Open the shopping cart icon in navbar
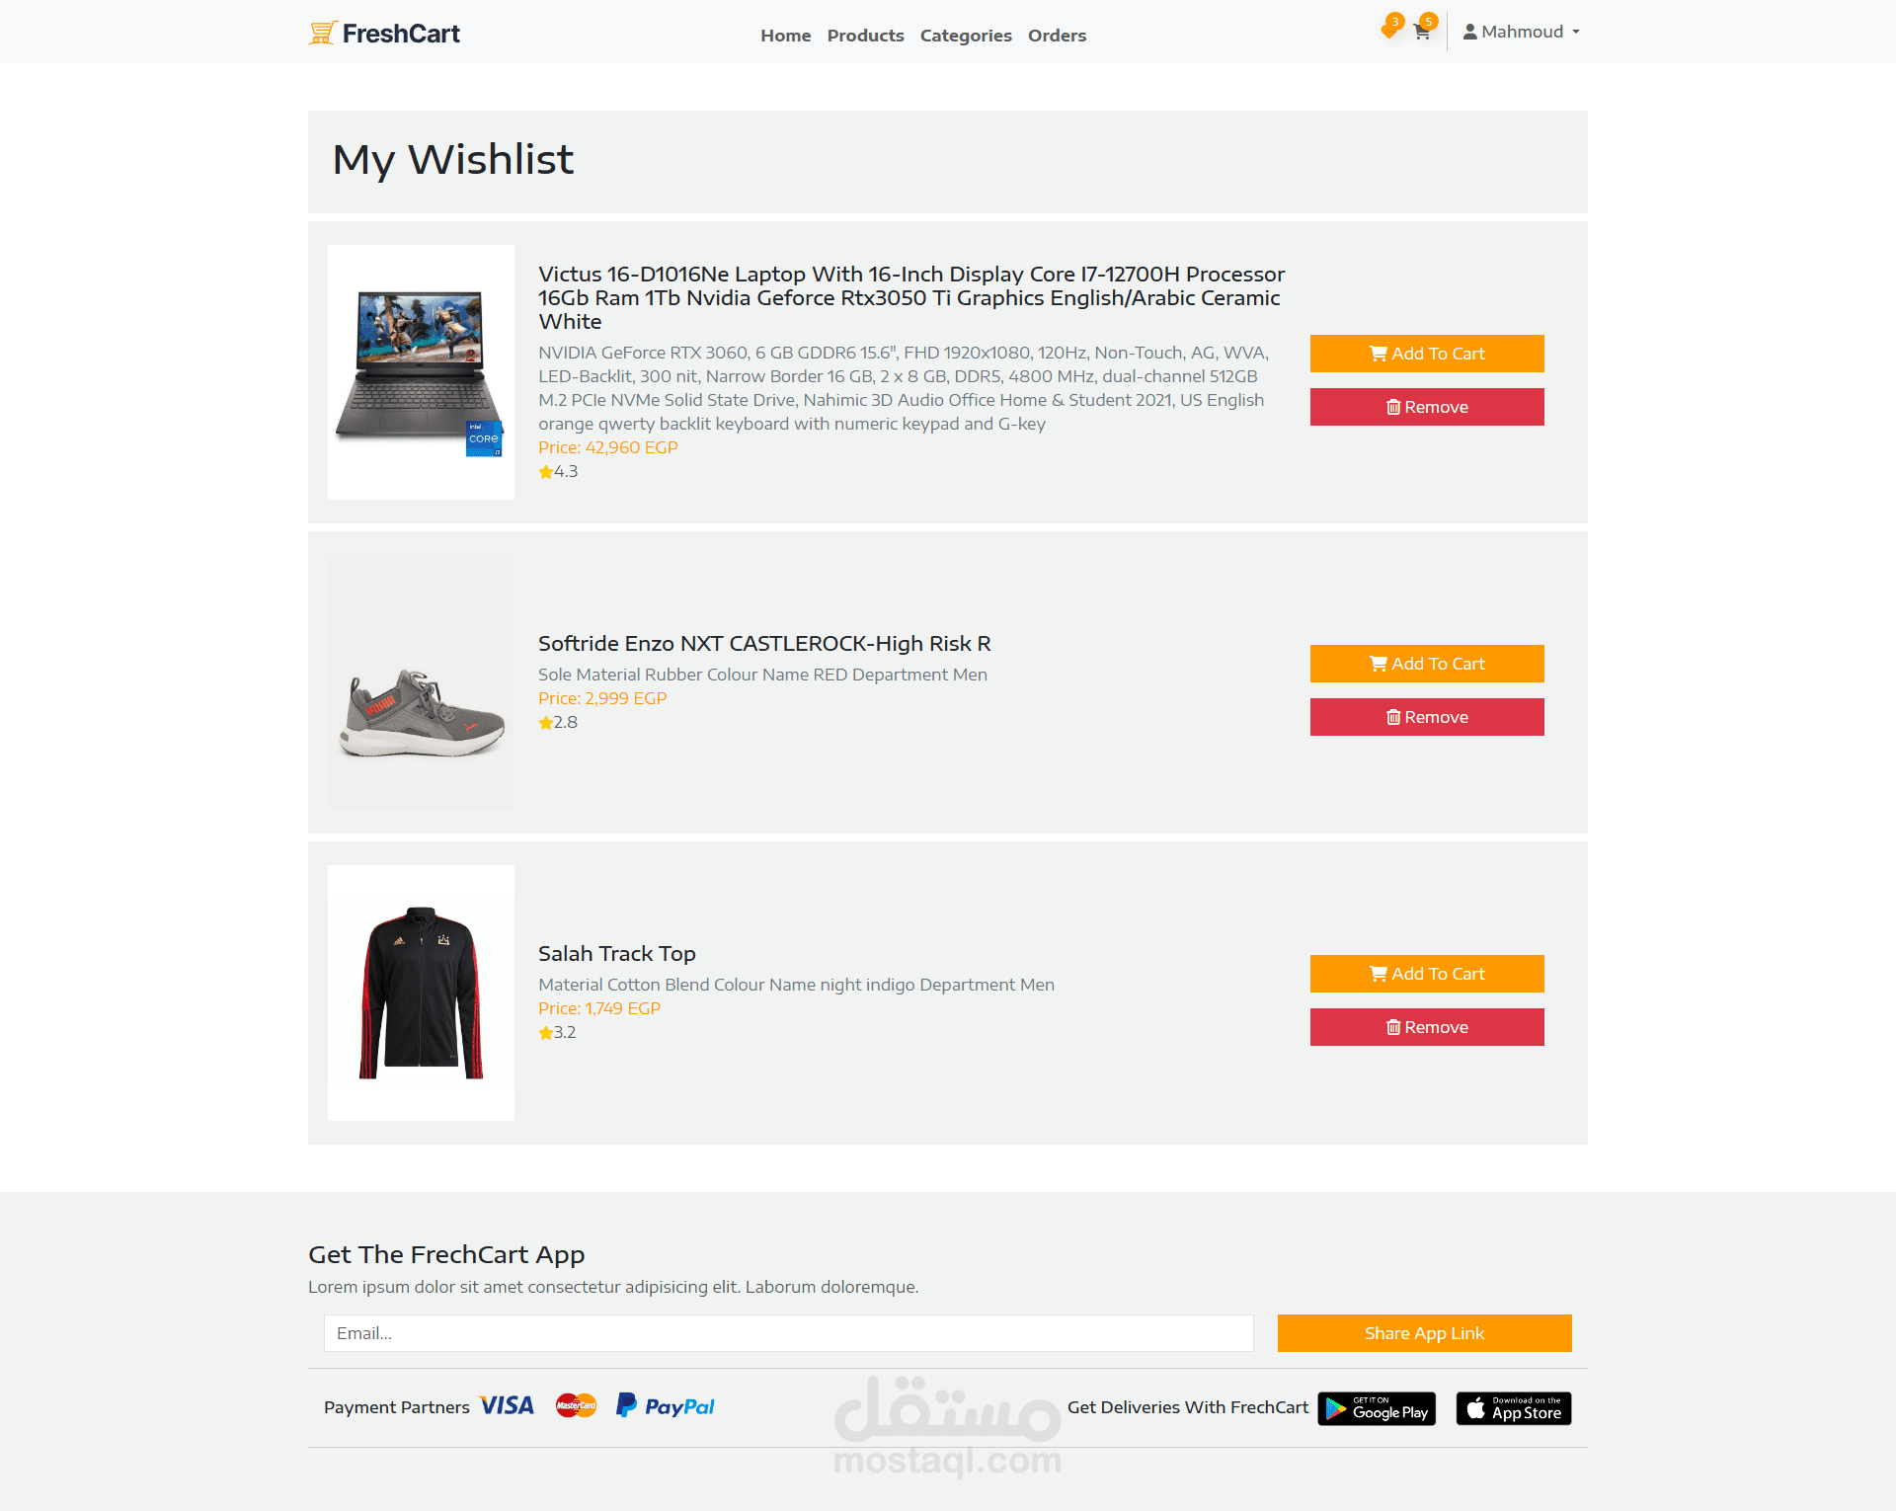 (x=1422, y=32)
